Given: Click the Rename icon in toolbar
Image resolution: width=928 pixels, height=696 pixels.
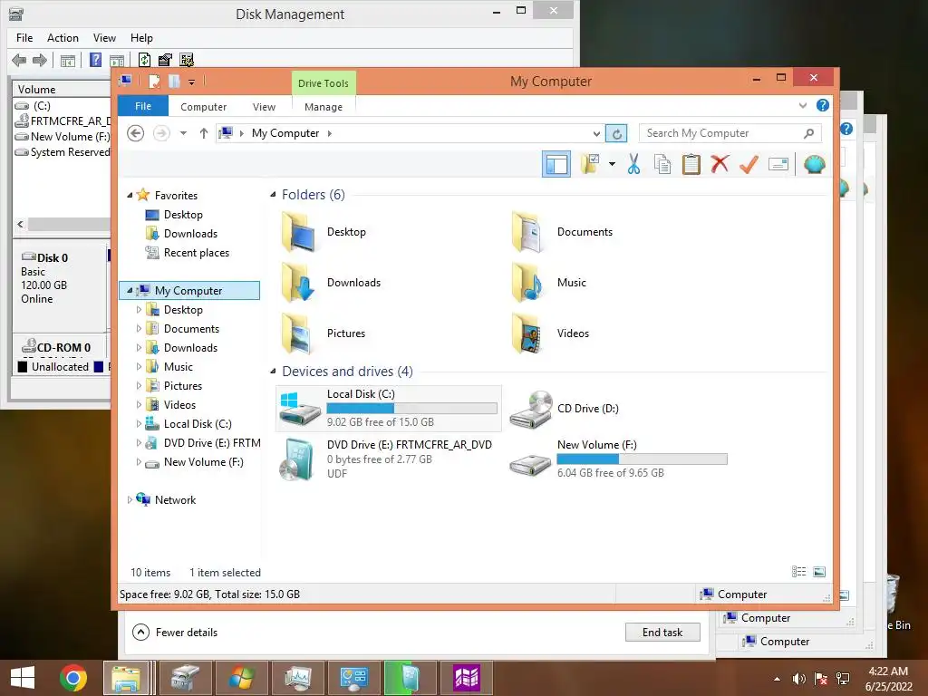Looking at the screenshot, I should 778,165.
